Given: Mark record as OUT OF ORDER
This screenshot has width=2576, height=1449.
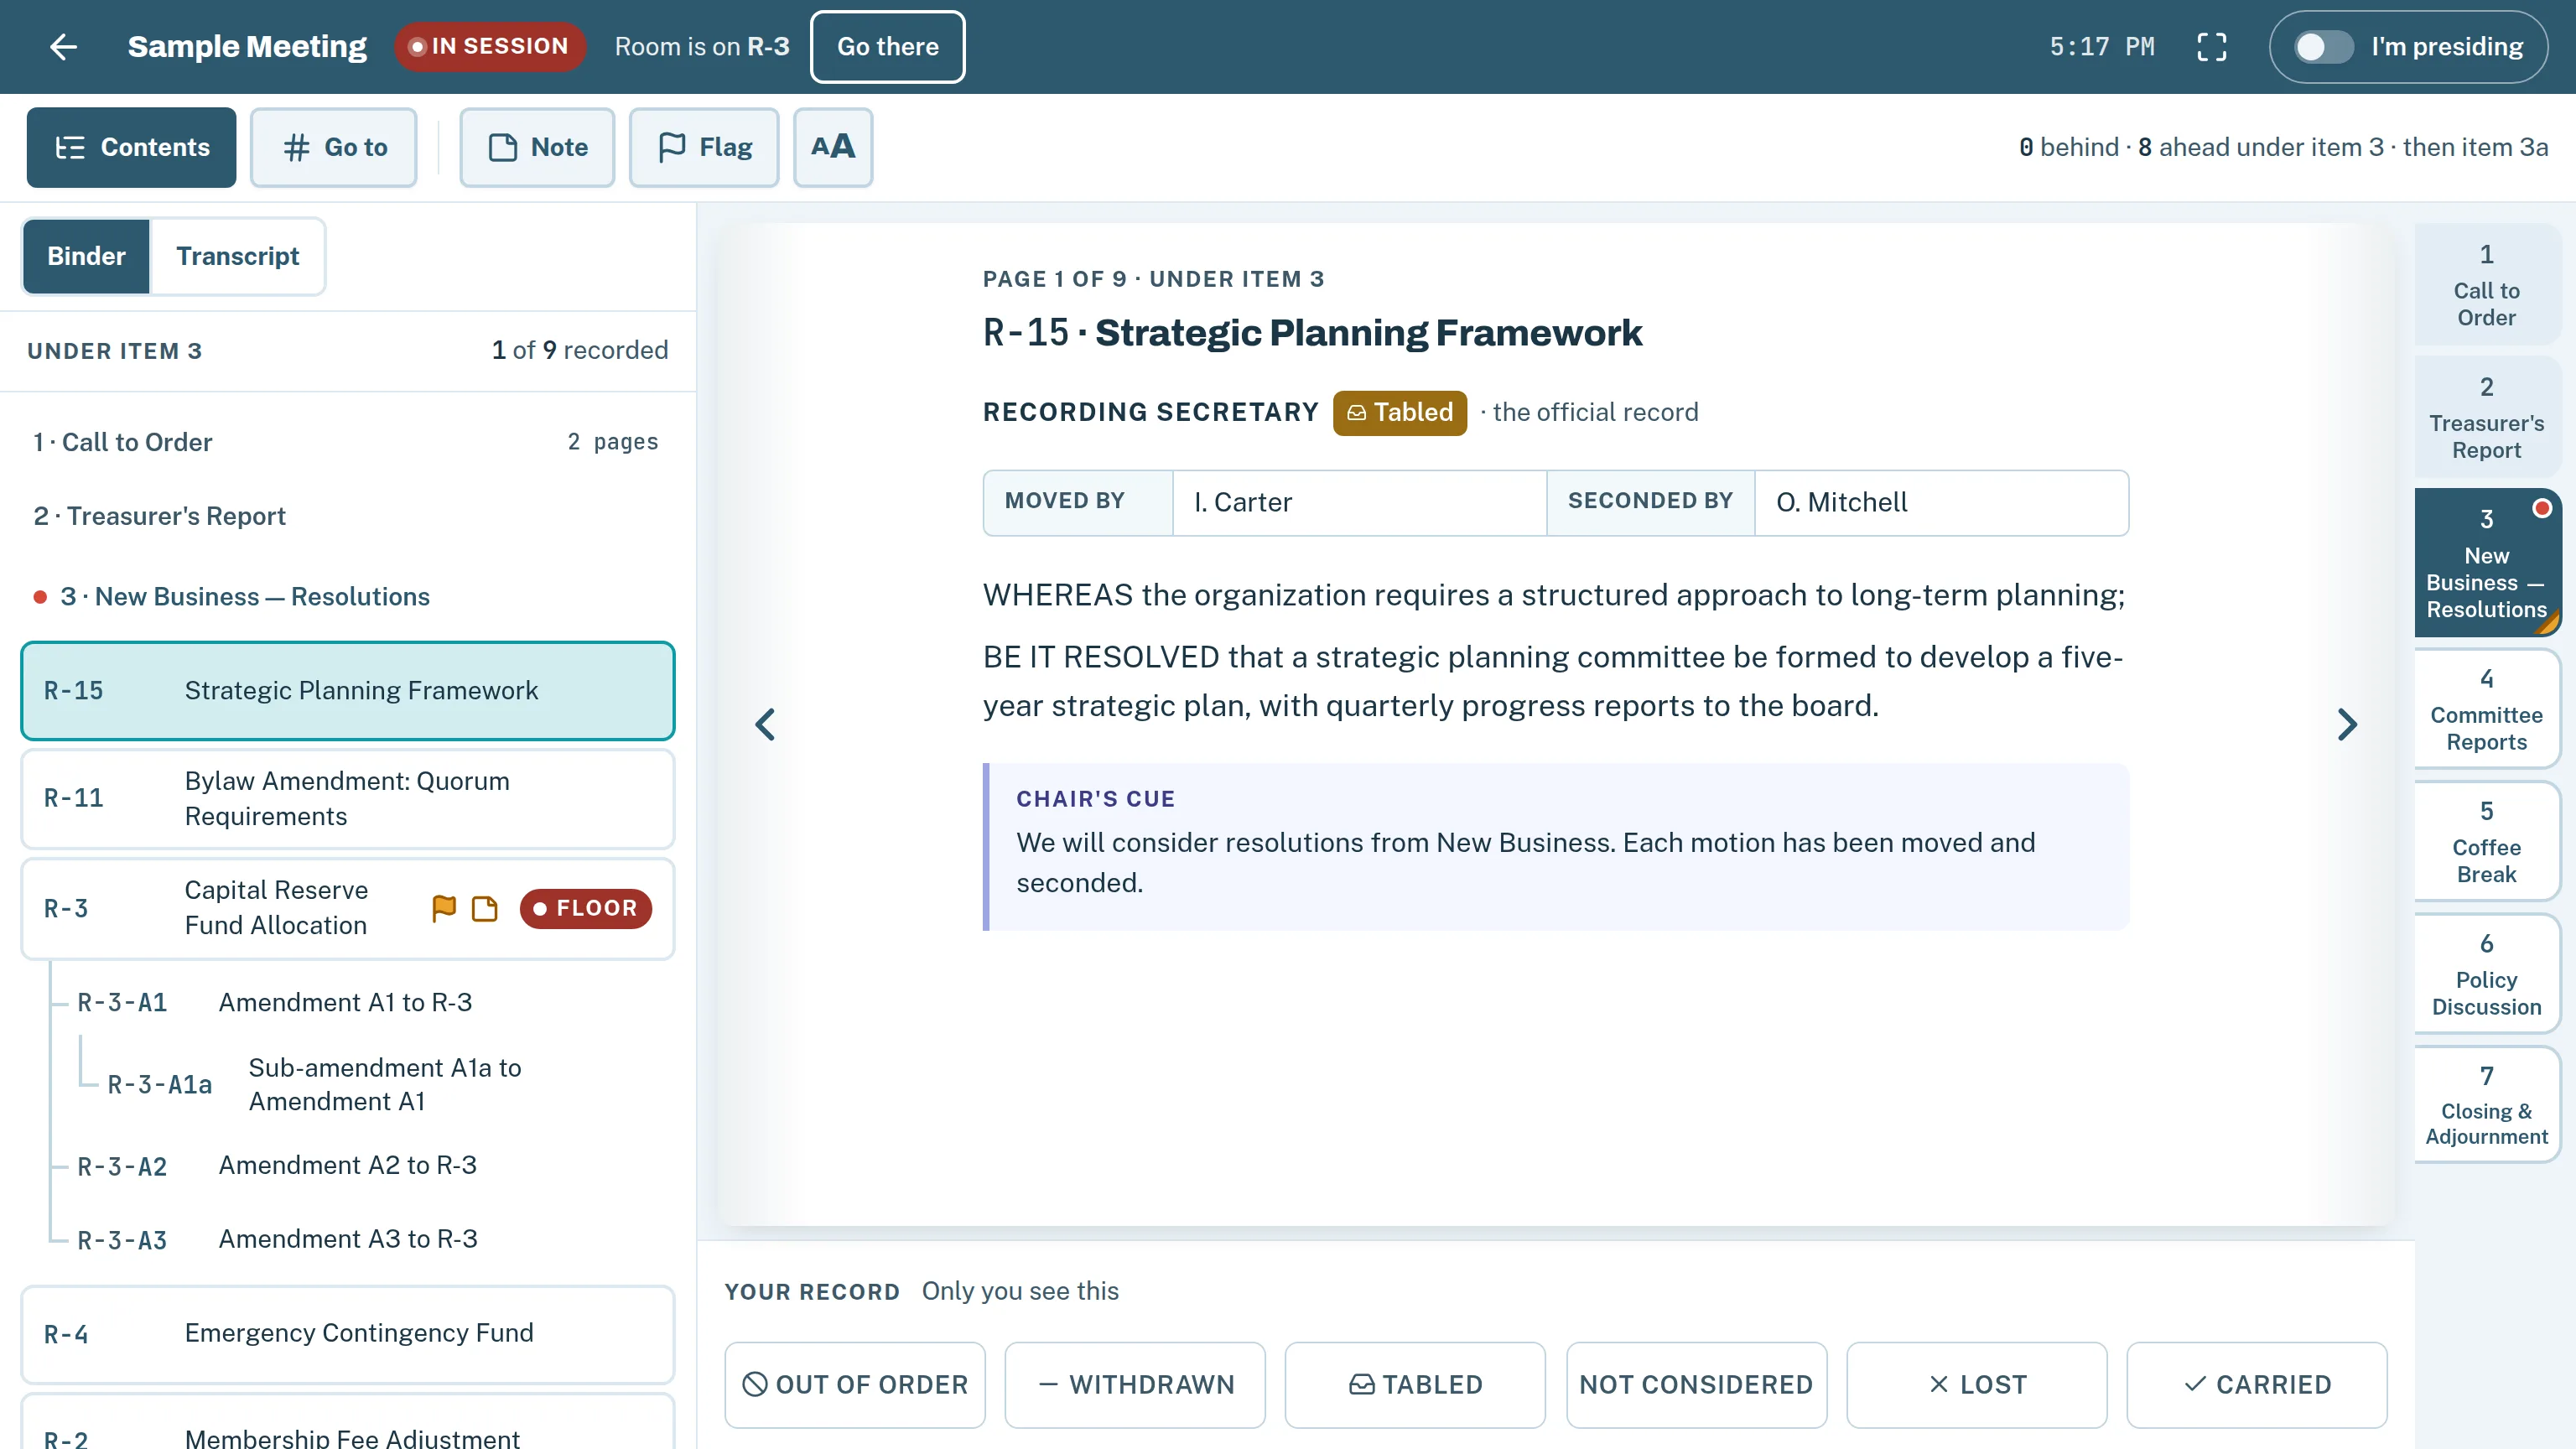Looking at the screenshot, I should (855, 1385).
